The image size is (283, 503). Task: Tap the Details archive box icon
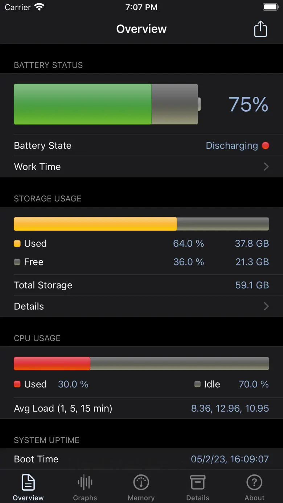pos(198,483)
